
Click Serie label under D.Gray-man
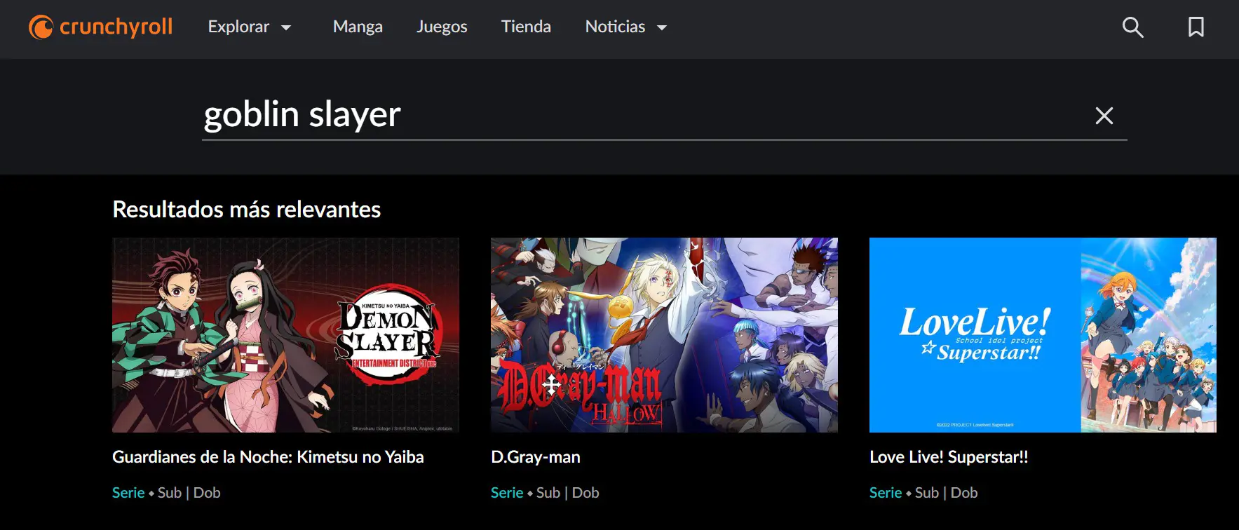507,493
